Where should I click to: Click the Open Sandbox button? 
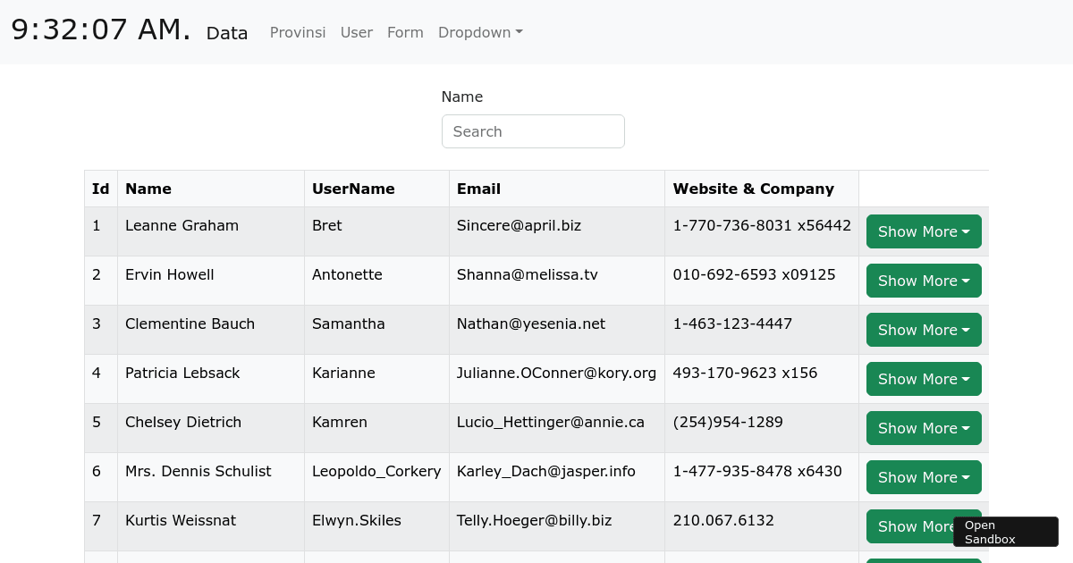pos(1005,532)
